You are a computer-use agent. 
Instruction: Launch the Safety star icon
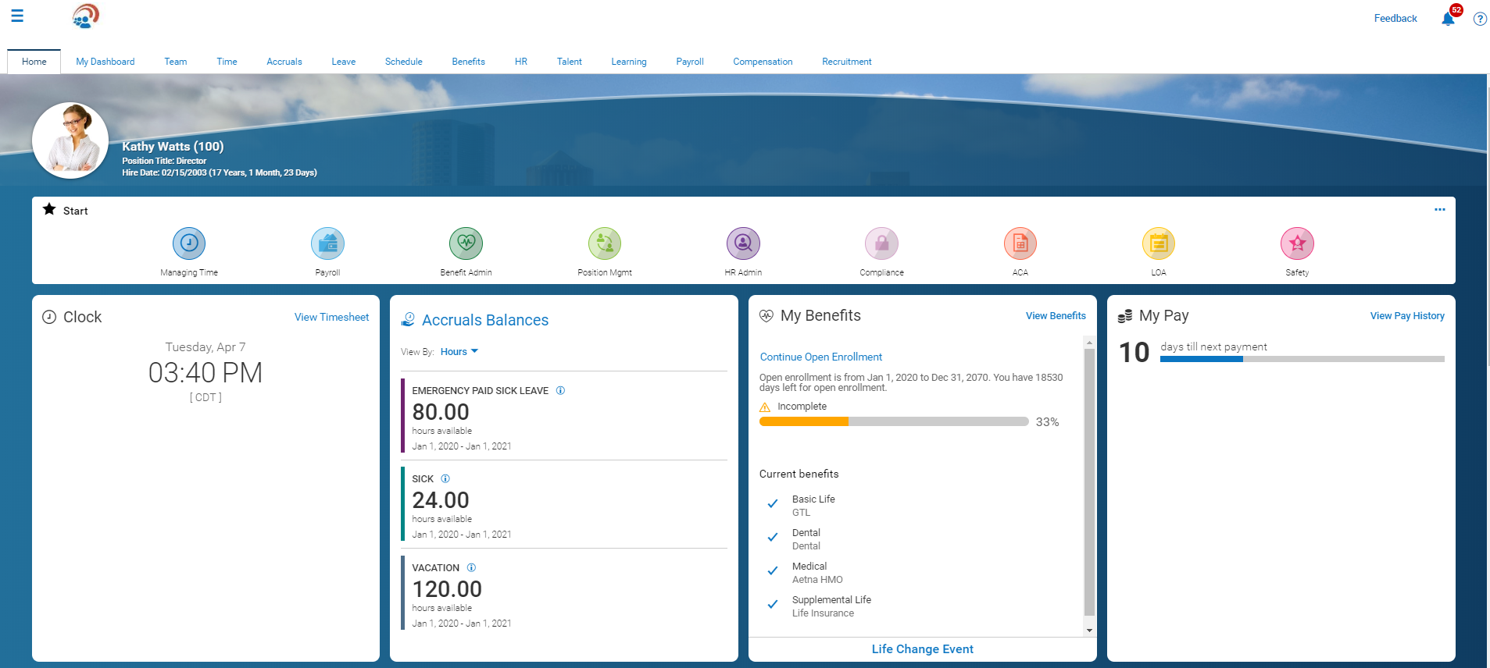point(1297,243)
